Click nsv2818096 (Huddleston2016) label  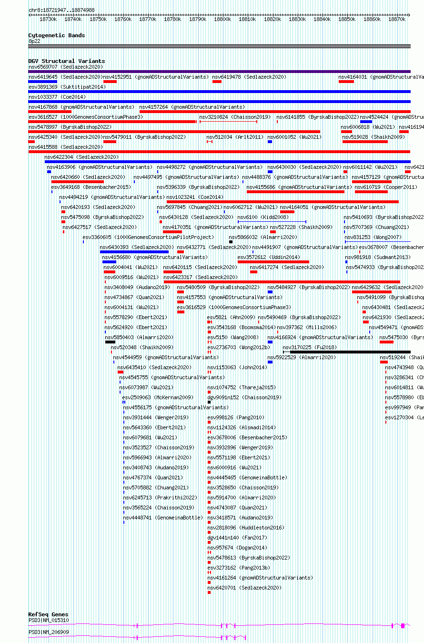click(x=246, y=528)
